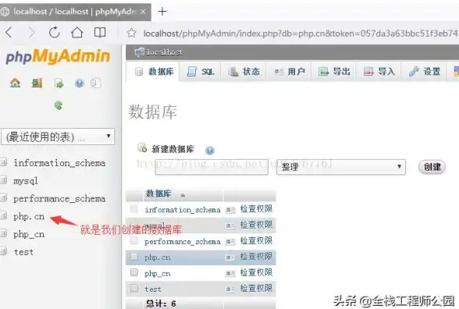
Task: Open the browser home page
Action: pyautogui.click(x=77, y=33)
